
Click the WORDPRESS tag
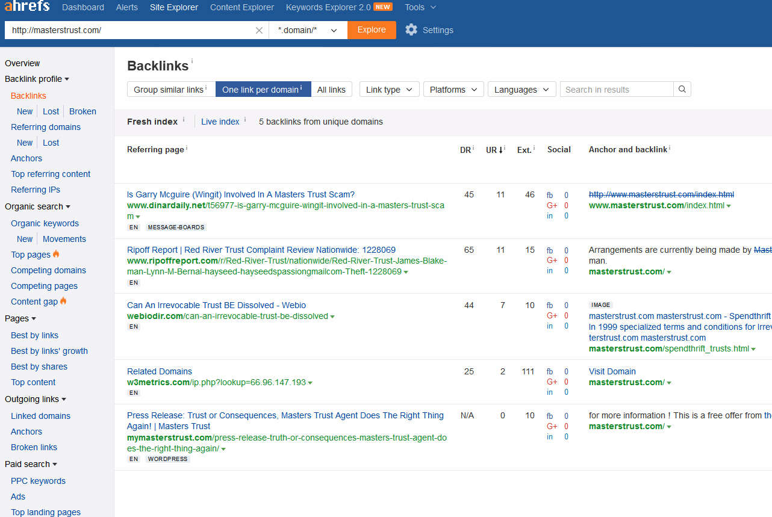tap(168, 459)
